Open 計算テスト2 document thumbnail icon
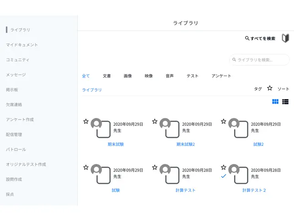Screen dimensions: 294x221 [238, 174]
